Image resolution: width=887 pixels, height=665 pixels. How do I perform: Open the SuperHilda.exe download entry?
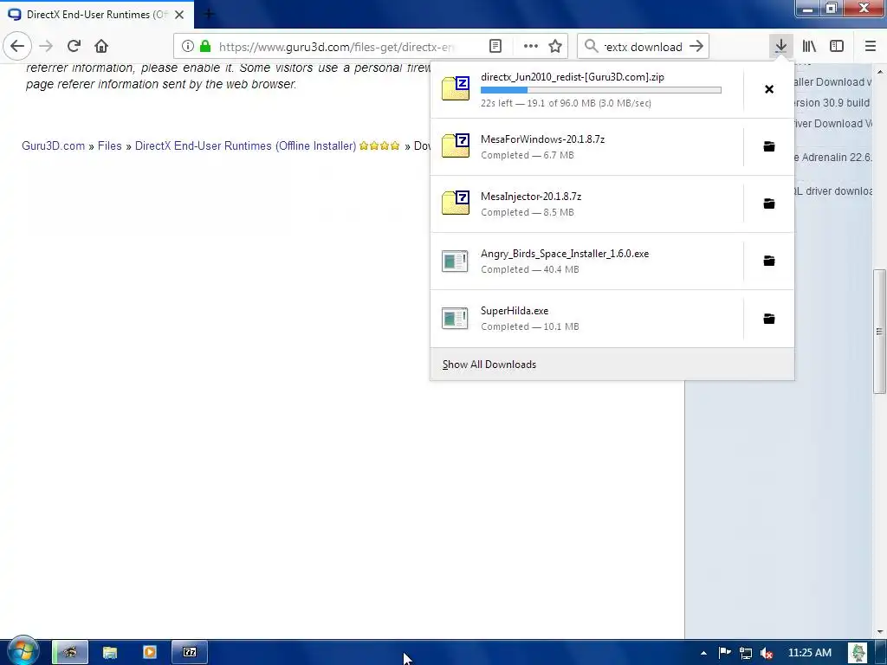(586, 319)
